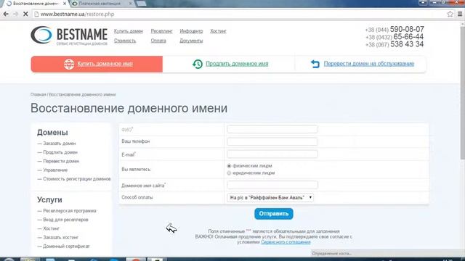Viewport: 465px width, 261px height.
Task: Click Продлить домен in sidebar
Action: pos(60,152)
